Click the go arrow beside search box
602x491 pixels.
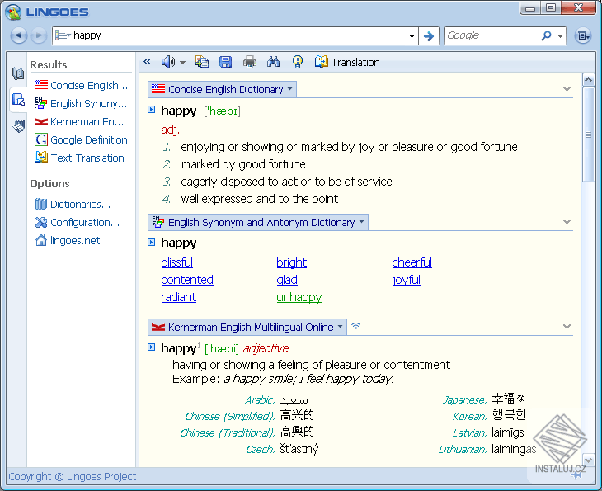click(428, 35)
